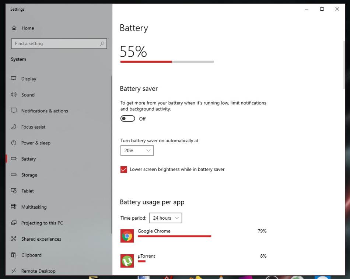The width and height of the screenshot is (350, 279).
Task: Open Projecting to this PC settings
Action: [x=42, y=223]
